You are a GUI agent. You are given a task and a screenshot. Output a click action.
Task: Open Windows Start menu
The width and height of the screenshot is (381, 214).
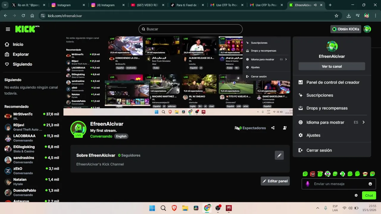152,208
